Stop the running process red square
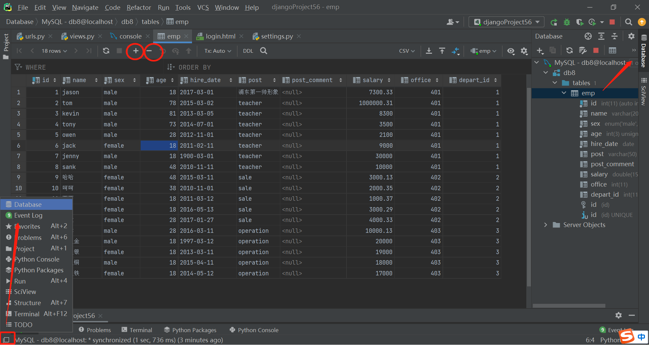Screen dimensions: 649x345 pos(612,22)
